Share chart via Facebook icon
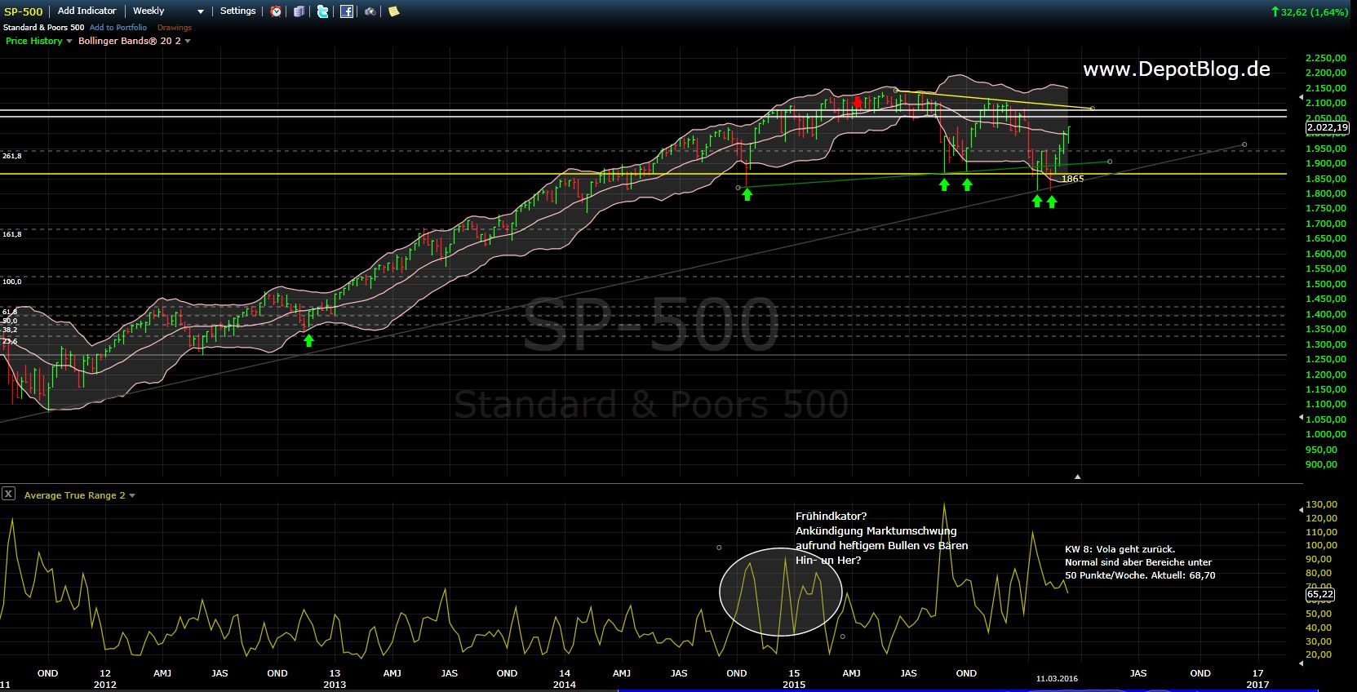 pos(347,11)
